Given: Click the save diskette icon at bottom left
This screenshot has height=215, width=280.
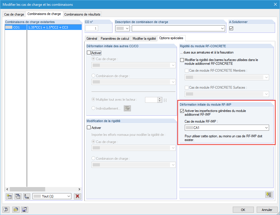Looking at the screenshot, I should pos(24,210).
